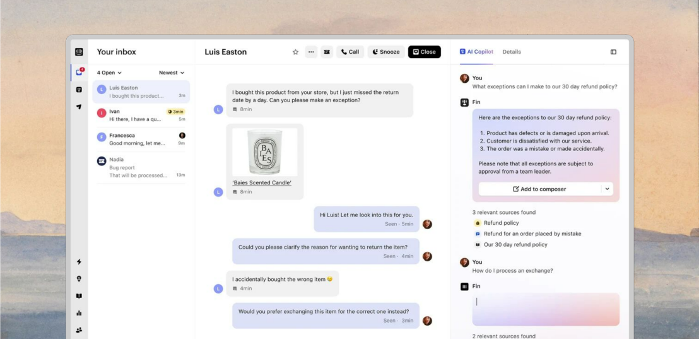This screenshot has width=699, height=339.
Task: Toggle the side panel layout icon
Action: pos(613,52)
